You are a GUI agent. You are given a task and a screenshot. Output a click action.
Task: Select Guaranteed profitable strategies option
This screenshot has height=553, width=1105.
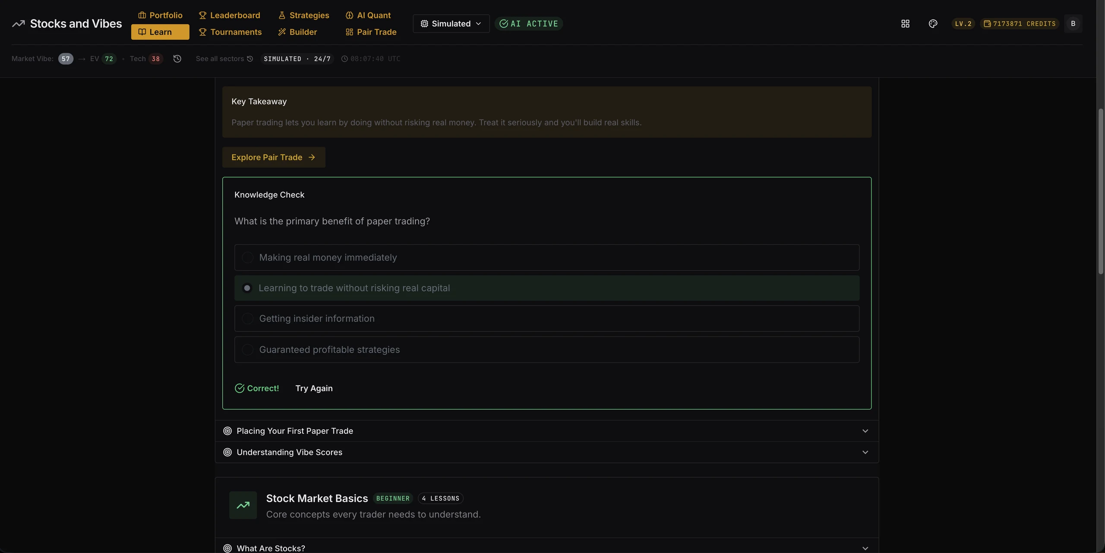coord(546,350)
